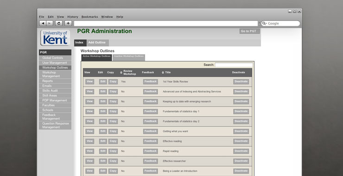The height and width of the screenshot is (176, 343).
Task: Click the PGR sidebar heading
Action: pos(55,52)
